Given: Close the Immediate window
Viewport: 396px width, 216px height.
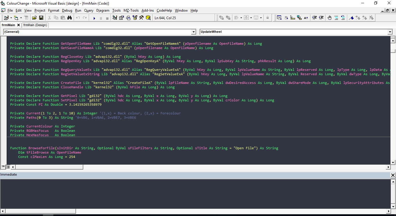Looking at the screenshot, I should pos(393,175).
